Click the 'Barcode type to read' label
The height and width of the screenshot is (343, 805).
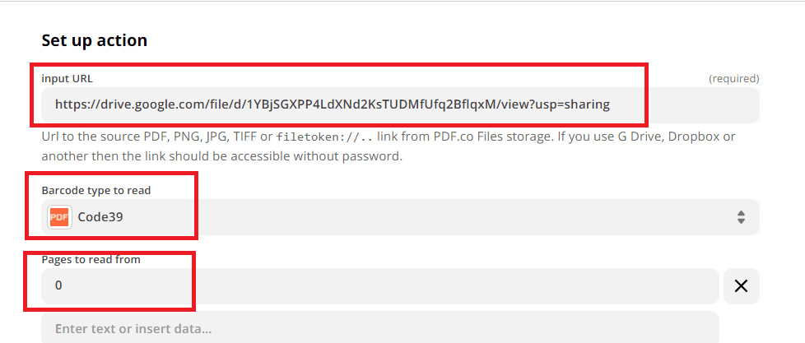tap(96, 190)
